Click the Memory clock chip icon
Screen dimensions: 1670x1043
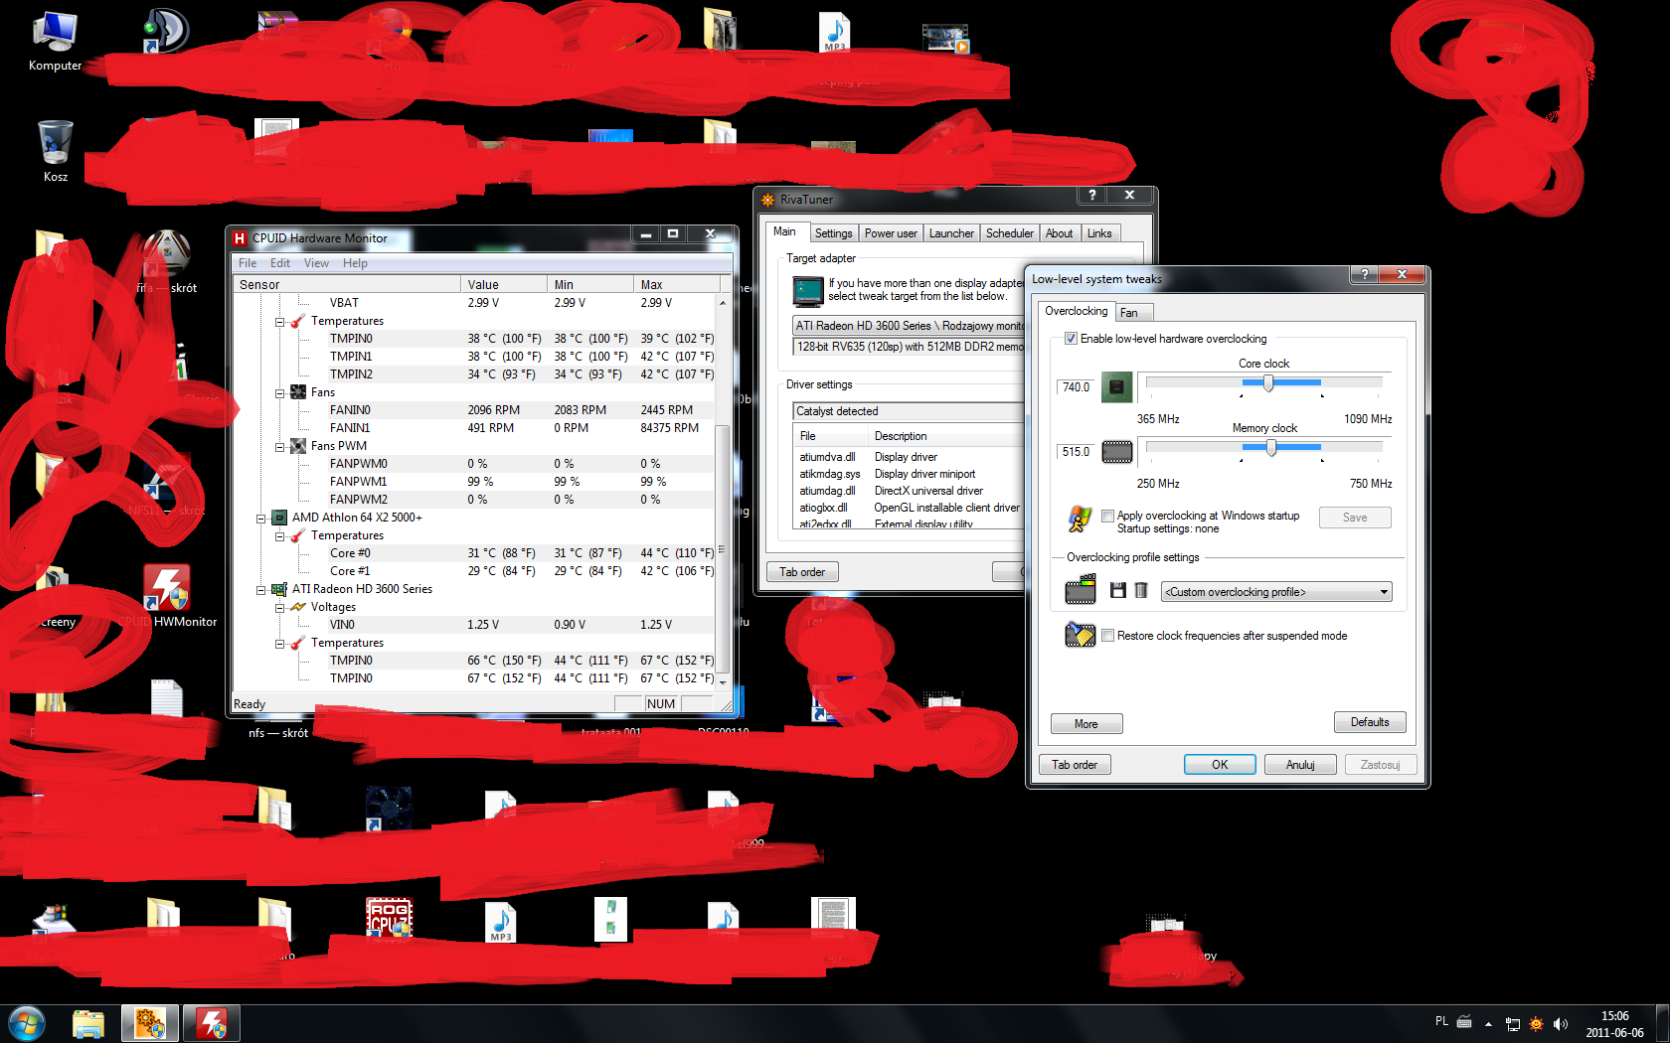pyautogui.click(x=1116, y=452)
